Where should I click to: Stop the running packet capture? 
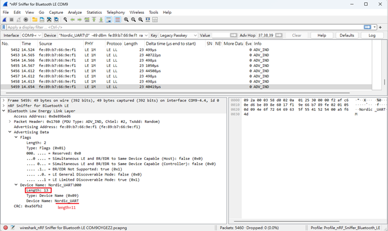point(11,19)
